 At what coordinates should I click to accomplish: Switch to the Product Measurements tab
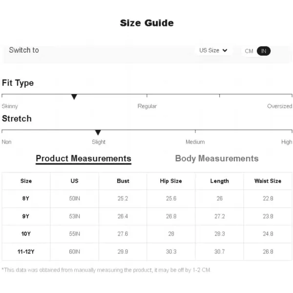click(84, 159)
